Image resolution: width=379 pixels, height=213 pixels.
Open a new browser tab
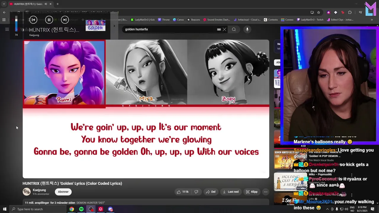57,4
